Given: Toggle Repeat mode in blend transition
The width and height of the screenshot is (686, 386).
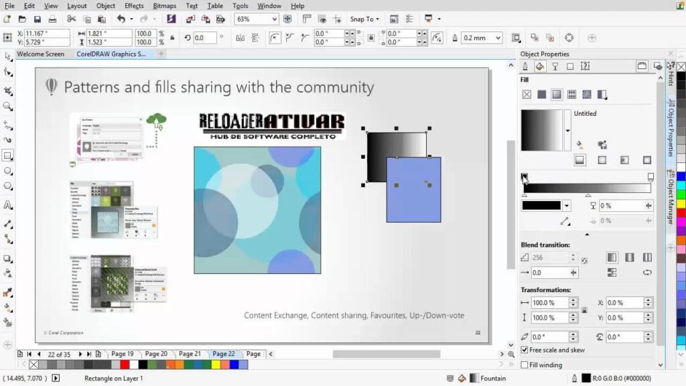Looking at the screenshot, I should (647, 257).
